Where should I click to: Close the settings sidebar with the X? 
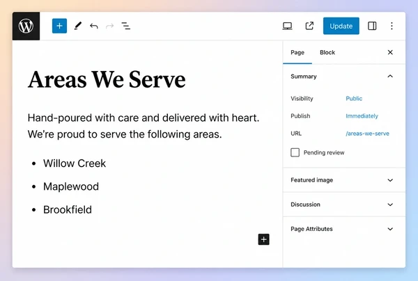click(390, 52)
